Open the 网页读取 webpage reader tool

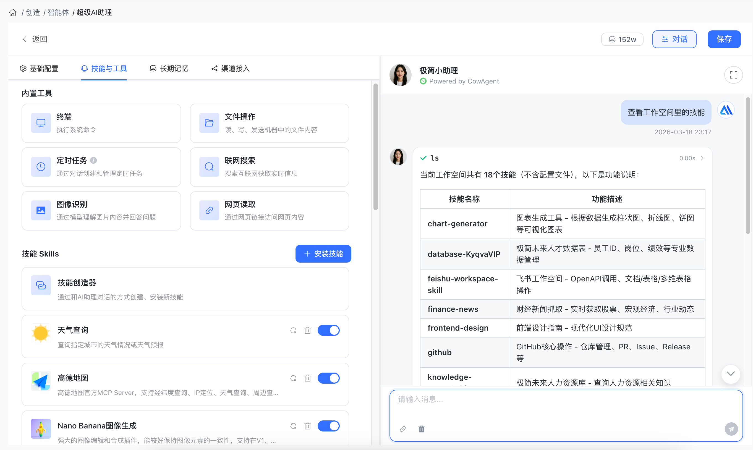pyautogui.click(x=269, y=210)
